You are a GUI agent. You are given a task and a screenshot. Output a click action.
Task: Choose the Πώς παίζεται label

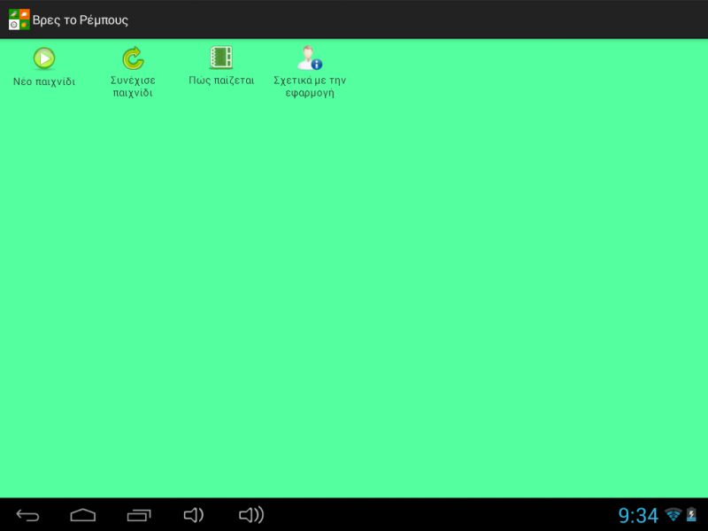pos(221,81)
